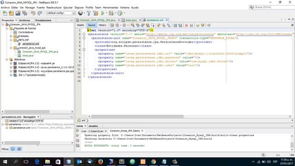Viewport: 295px width, 166px height.
Task: Run the project with green play icon
Action: (103, 13)
